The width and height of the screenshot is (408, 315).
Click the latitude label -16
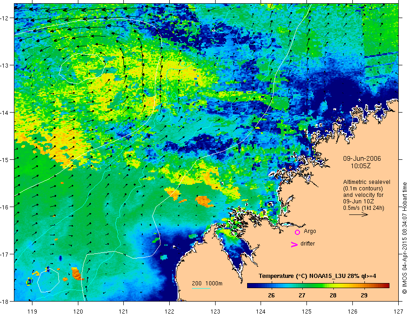click(x=5, y=207)
